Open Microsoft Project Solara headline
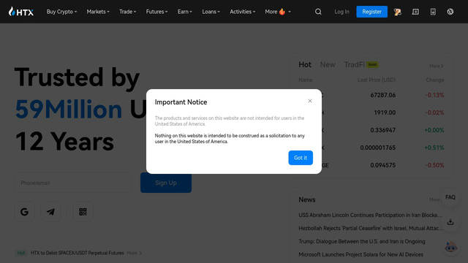The height and width of the screenshot is (263, 468). click(x=361, y=254)
